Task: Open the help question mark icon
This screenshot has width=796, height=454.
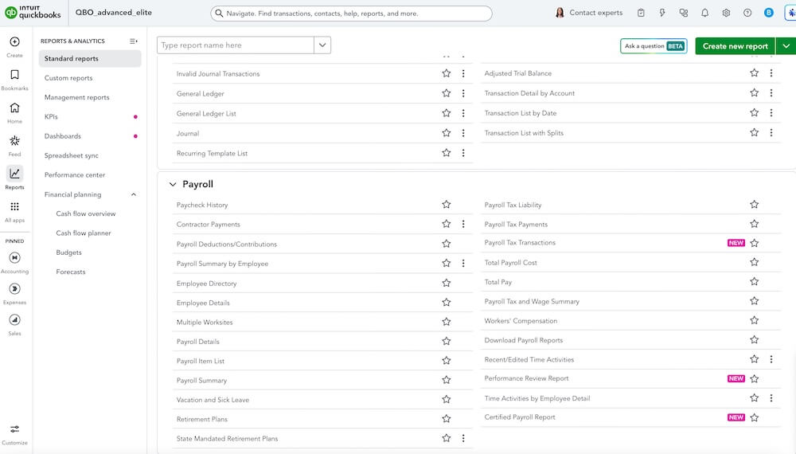Action: (747, 14)
